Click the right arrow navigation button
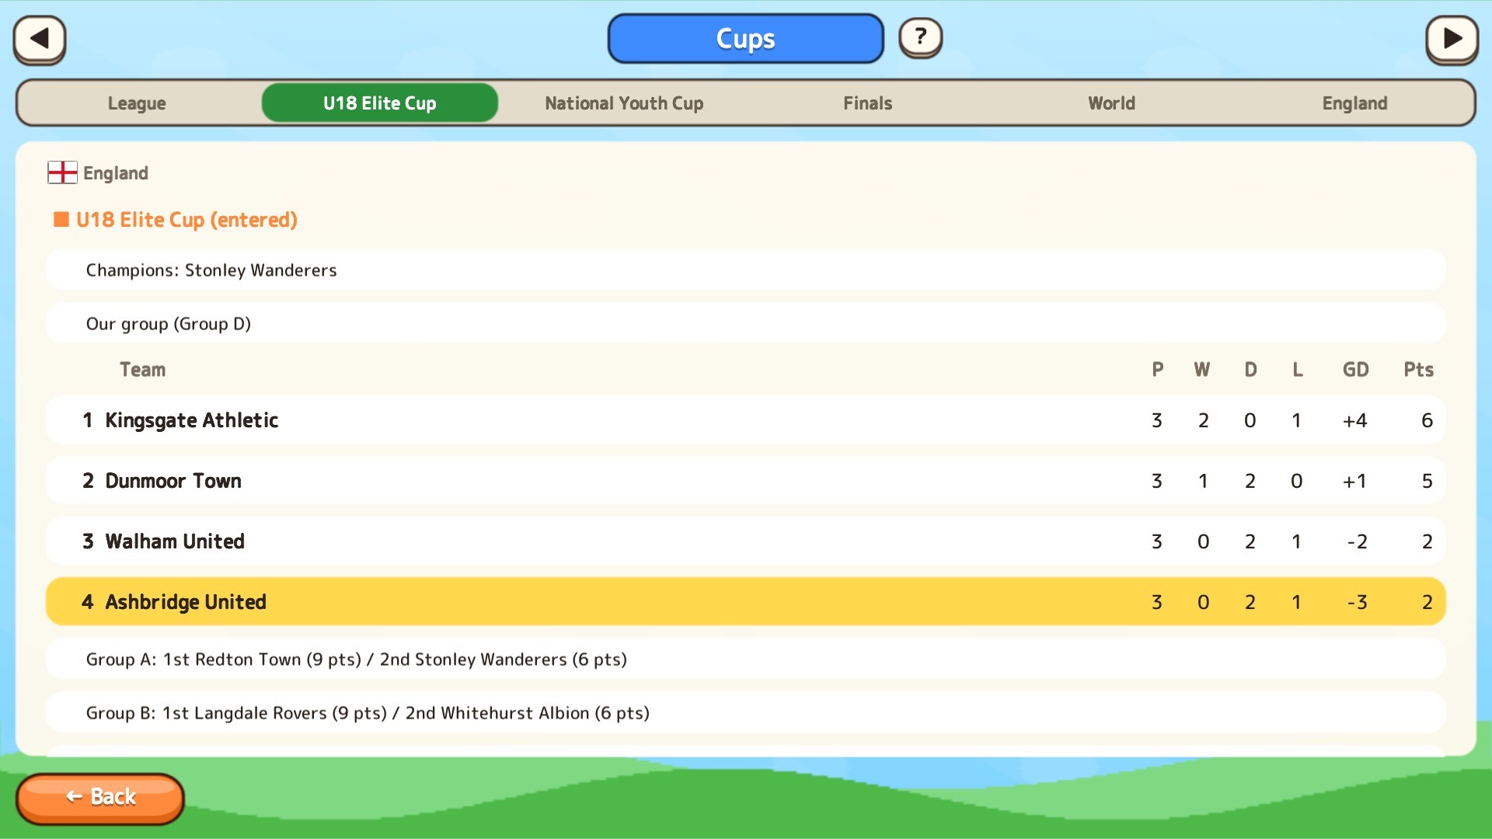The height and width of the screenshot is (839, 1492). 1452,39
